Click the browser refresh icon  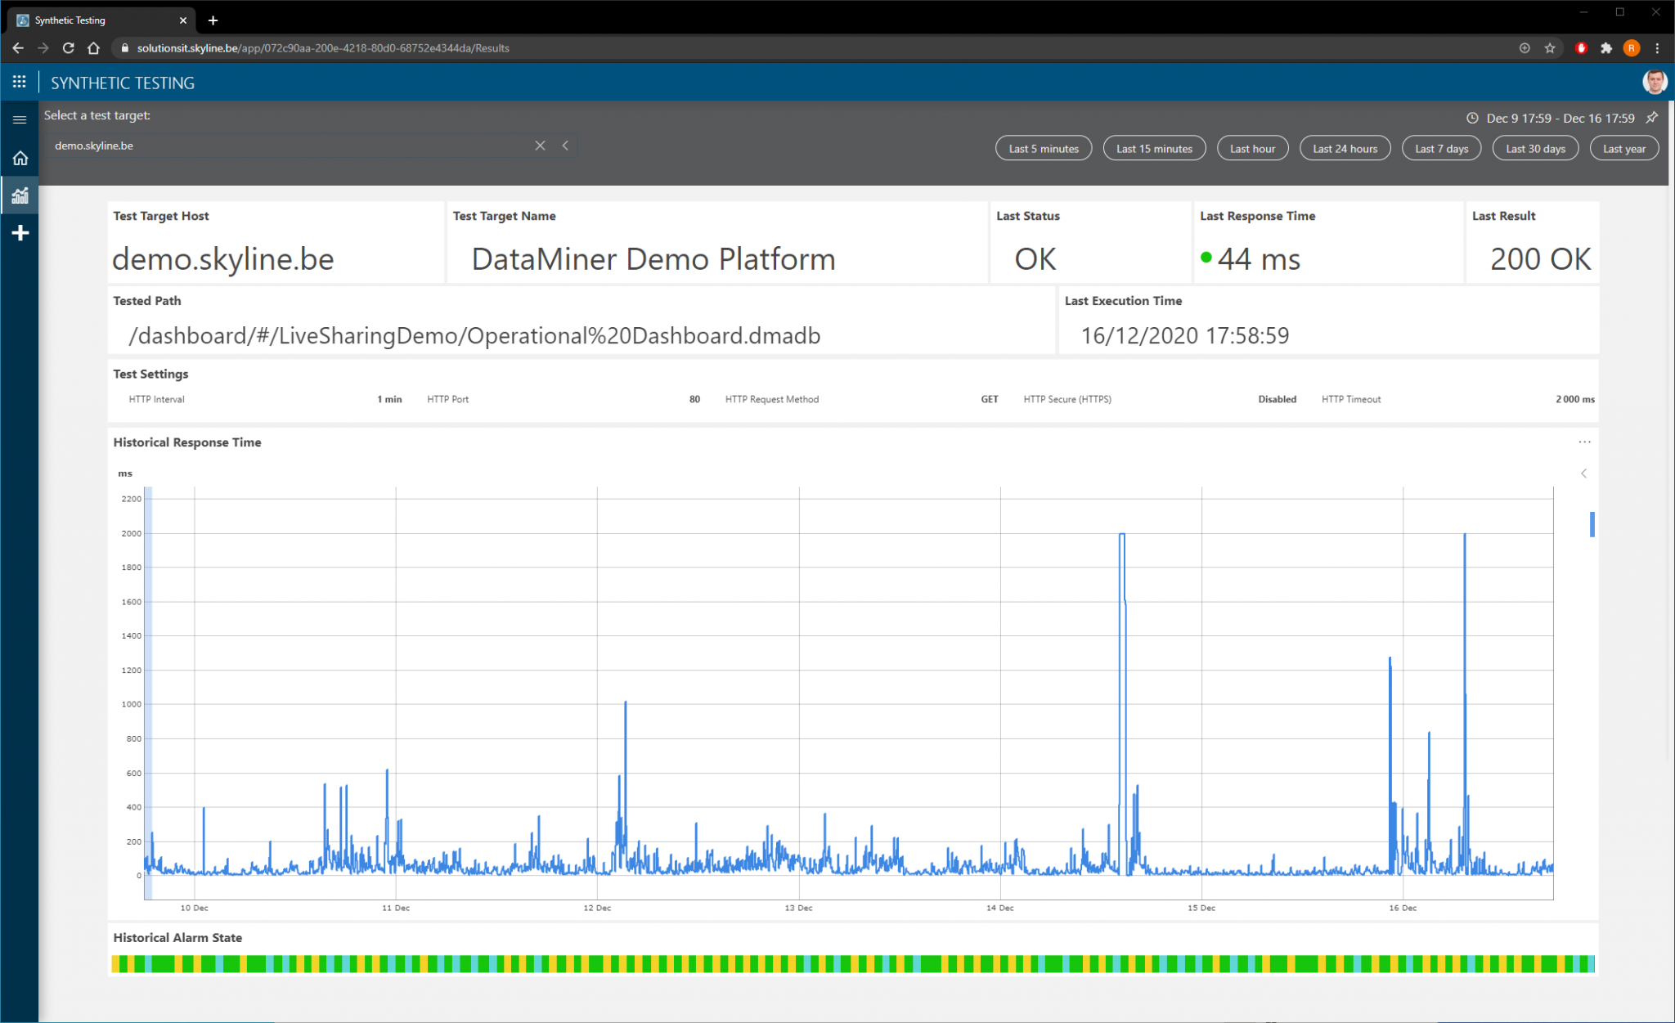(68, 48)
